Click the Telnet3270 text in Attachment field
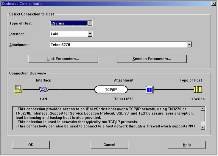Viewport: 218px width, 156px height. point(60,45)
